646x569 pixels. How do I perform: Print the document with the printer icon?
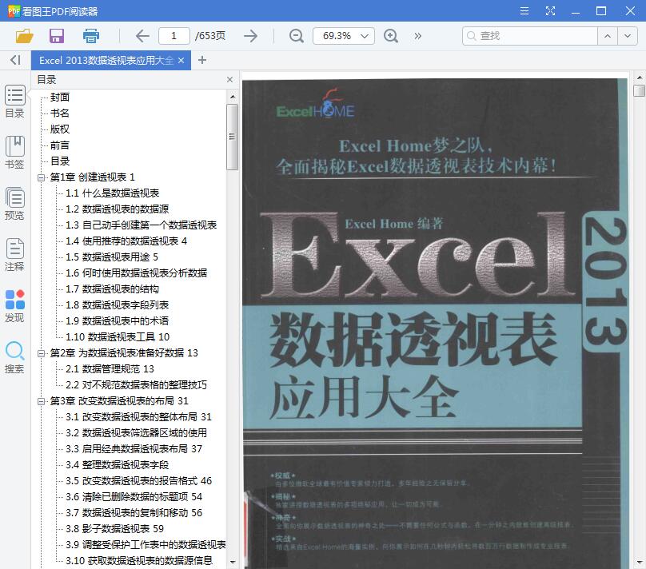(x=90, y=36)
